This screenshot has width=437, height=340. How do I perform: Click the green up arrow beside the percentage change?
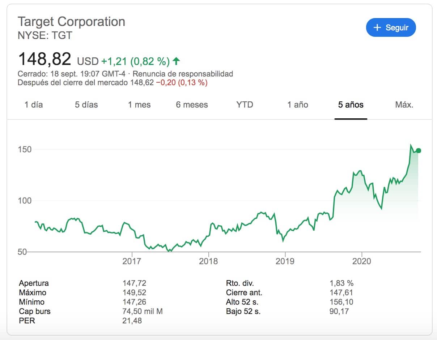coord(176,61)
